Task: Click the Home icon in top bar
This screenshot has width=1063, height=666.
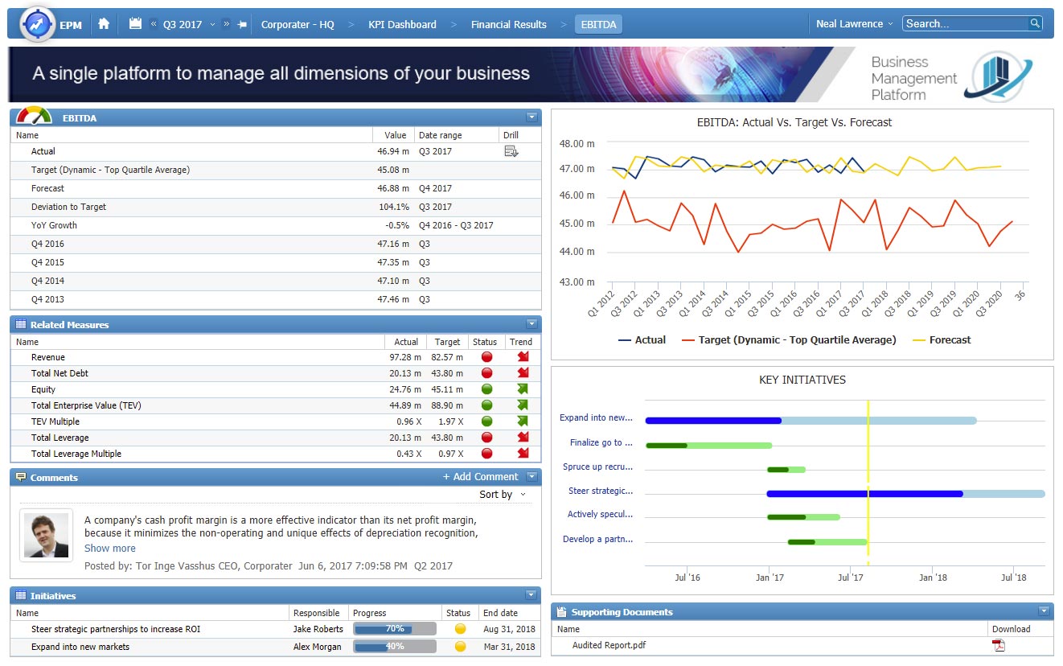Action: pos(104,24)
